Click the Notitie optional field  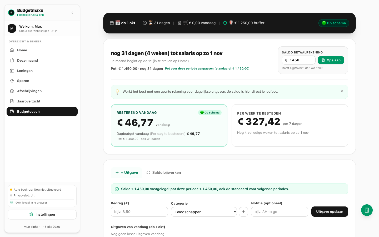pos(280,212)
